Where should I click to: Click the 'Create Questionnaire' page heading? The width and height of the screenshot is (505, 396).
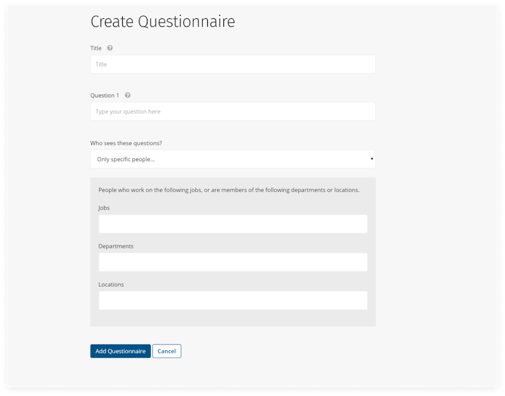point(163,22)
